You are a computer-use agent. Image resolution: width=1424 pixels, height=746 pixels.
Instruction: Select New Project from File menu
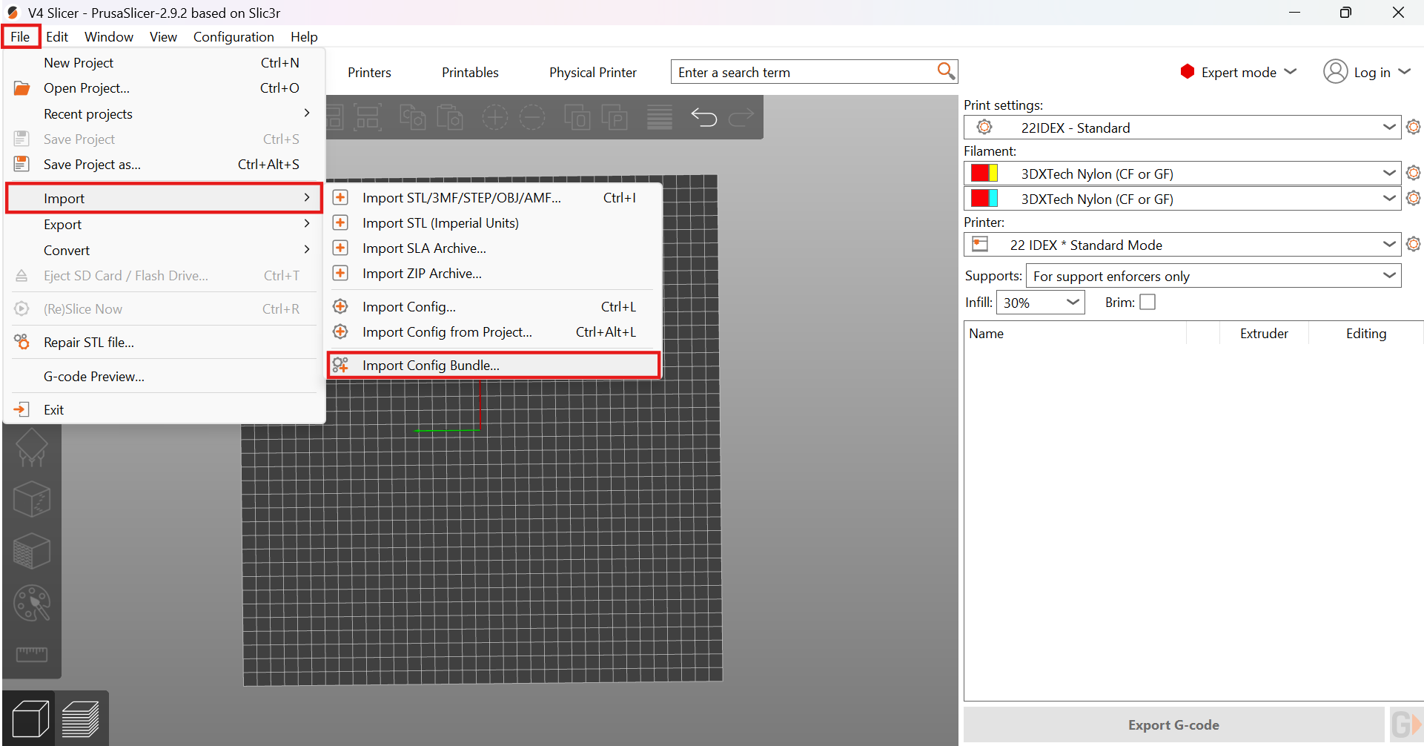(x=165, y=62)
